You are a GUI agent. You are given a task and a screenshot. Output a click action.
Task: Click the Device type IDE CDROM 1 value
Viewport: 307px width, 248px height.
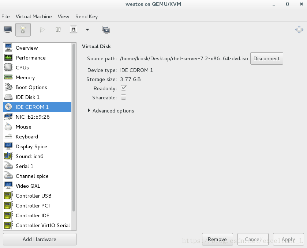click(x=136, y=70)
